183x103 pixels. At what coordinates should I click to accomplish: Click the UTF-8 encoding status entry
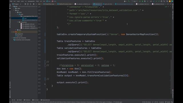pos(156,102)
